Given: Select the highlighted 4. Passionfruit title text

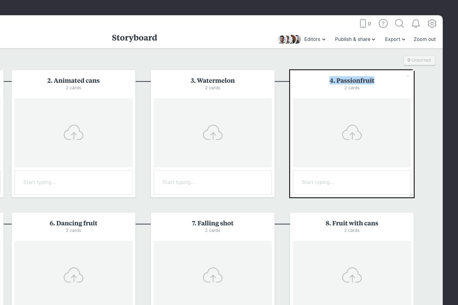Looking at the screenshot, I should pyautogui.click(x=352, y=80).
